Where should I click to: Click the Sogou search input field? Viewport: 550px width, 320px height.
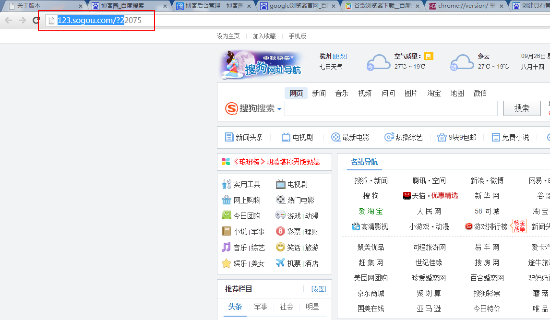pyautogui.click(x=391, y=108)
